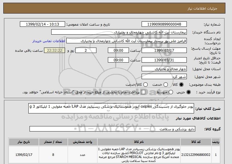Click the response deadline date 1399/02/17 field
Viewport: 232px width, 164px height.
click(x=164, y=50)
